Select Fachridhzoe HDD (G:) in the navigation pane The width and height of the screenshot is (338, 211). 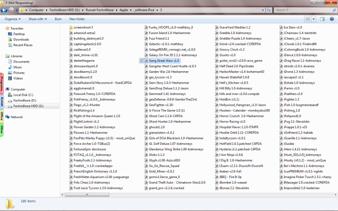tap(28, 106)
